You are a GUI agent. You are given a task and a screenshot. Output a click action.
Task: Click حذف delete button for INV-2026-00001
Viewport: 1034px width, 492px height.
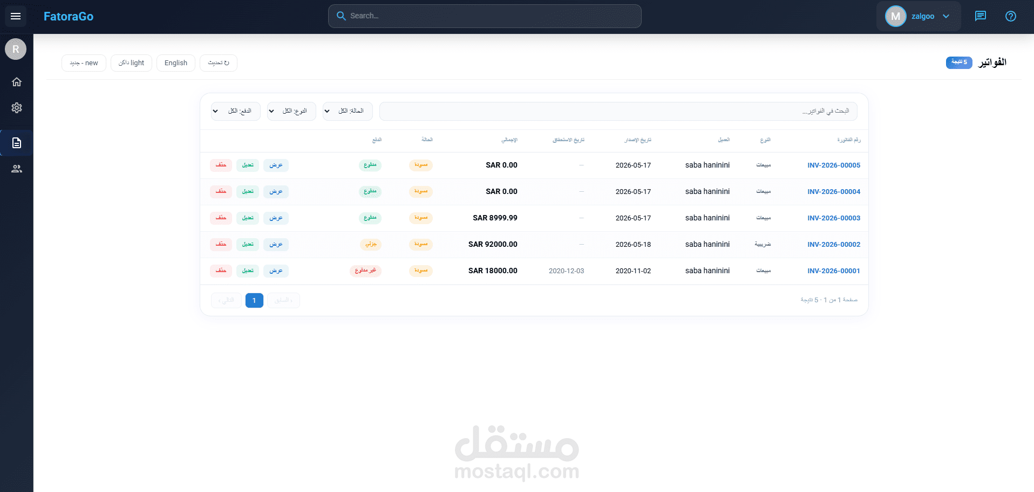point(221,271)
